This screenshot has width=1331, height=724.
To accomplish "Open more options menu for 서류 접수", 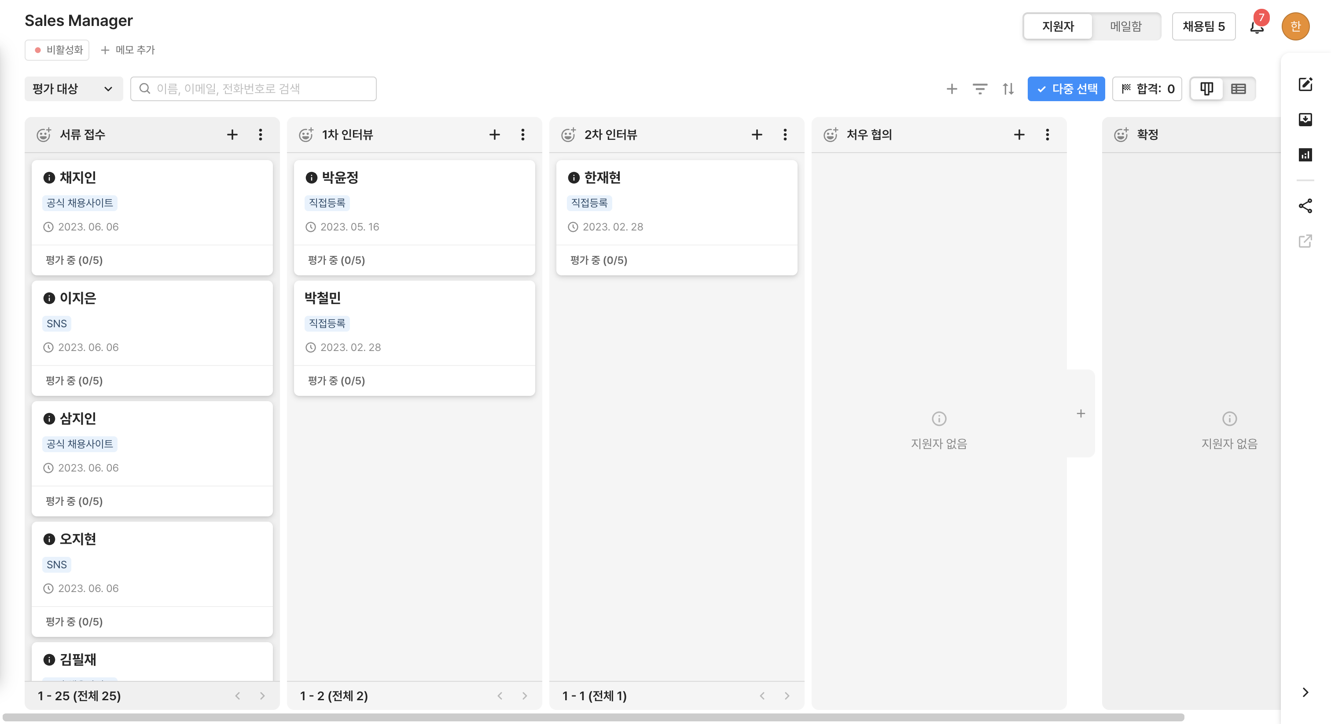I will (x=261, y=135).
